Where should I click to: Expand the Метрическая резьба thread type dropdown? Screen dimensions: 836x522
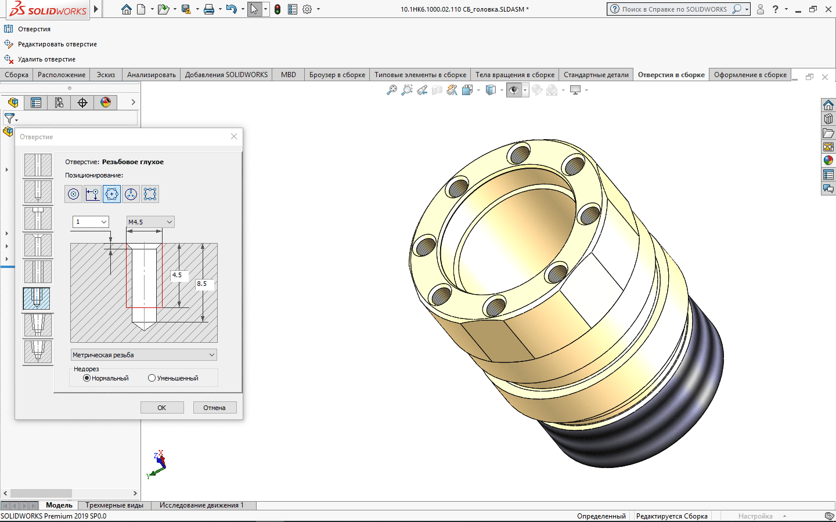143,355
